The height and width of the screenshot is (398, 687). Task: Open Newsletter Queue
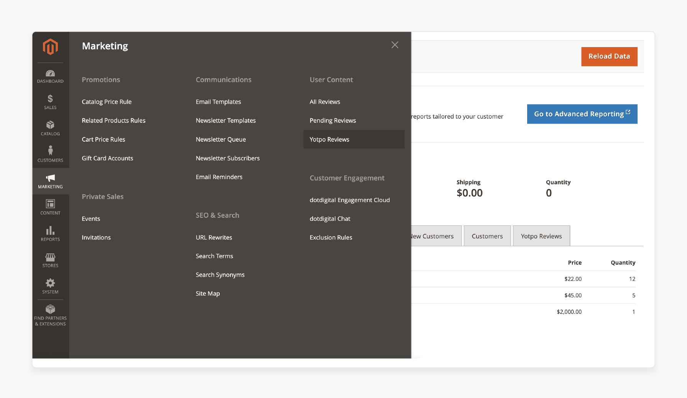click(221, 139)
